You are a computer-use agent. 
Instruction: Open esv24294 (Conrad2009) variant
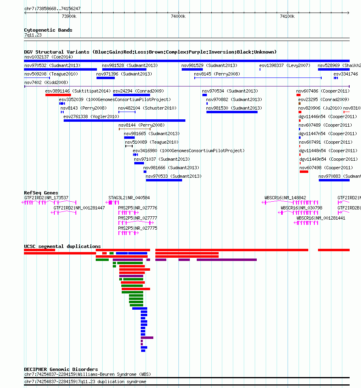131,95
